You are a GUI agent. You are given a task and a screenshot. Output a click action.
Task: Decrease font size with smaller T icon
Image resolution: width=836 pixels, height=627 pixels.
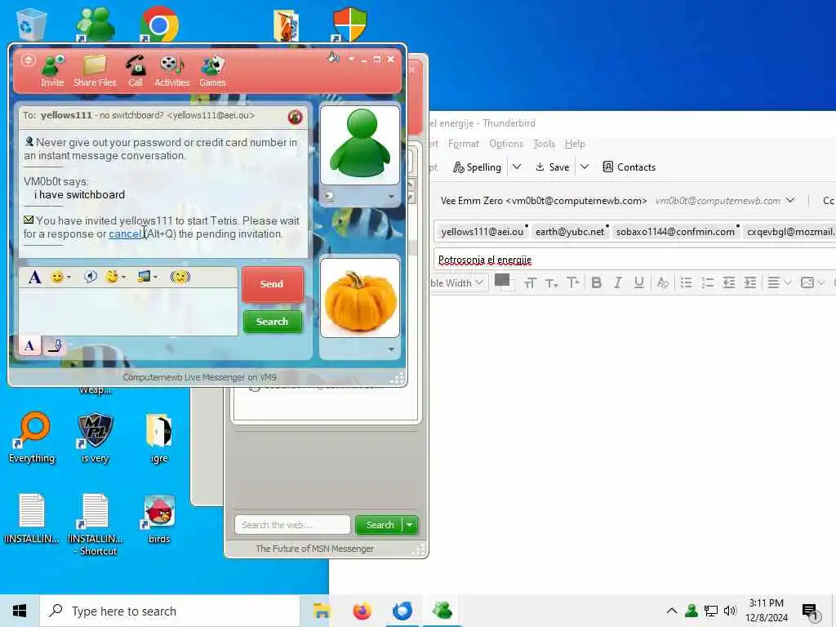click(x=552, y=283)
